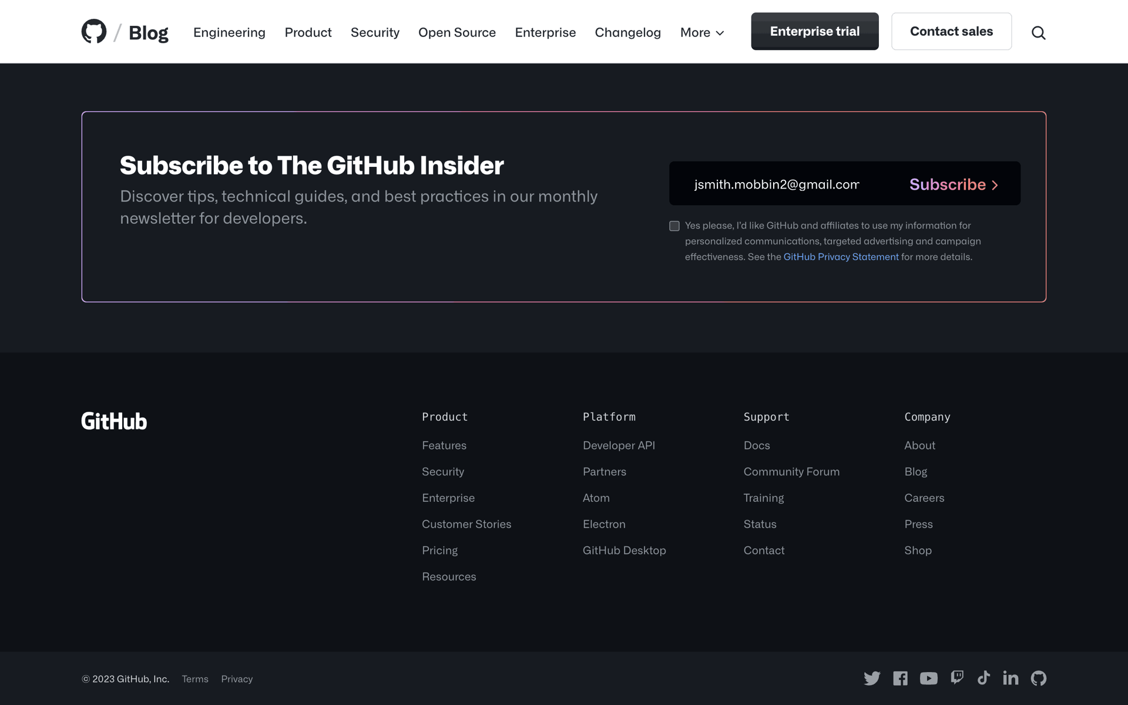Open Enterprise in the footer Product column
This screenshot has width=1128, height=705.
(x=448, y=498)
